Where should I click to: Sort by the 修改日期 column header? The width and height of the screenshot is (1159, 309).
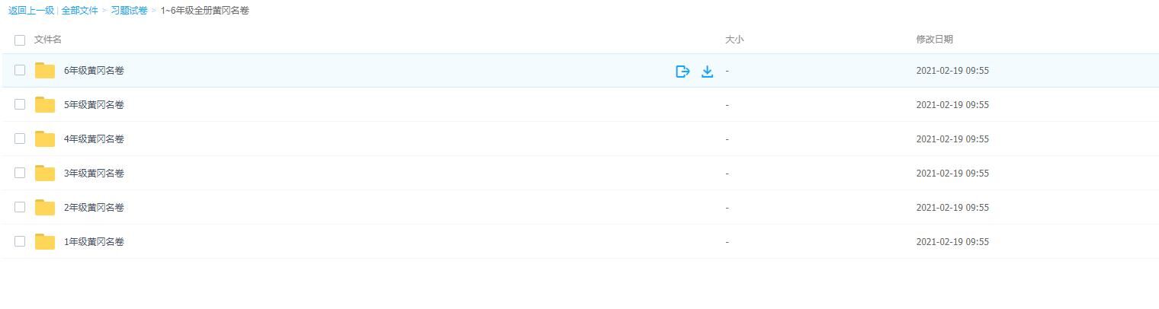pos(934,40)
